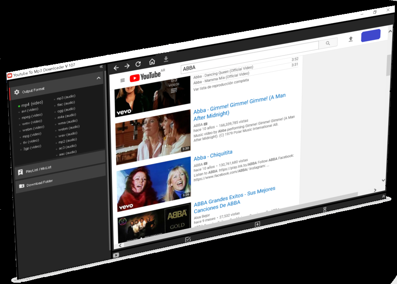Select the wmv (video) format
Viewport: 397px width, 284px height.
click(32, 123)
